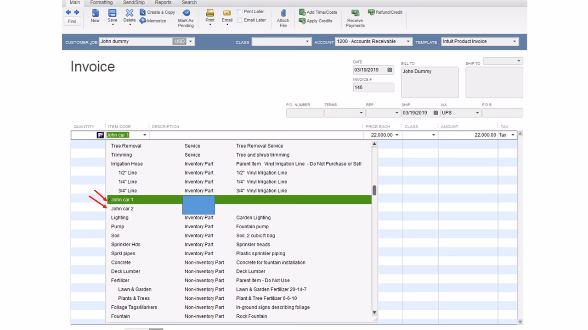Click the Find button
Screen dimensions: 588x330
[x=72, y=21]
